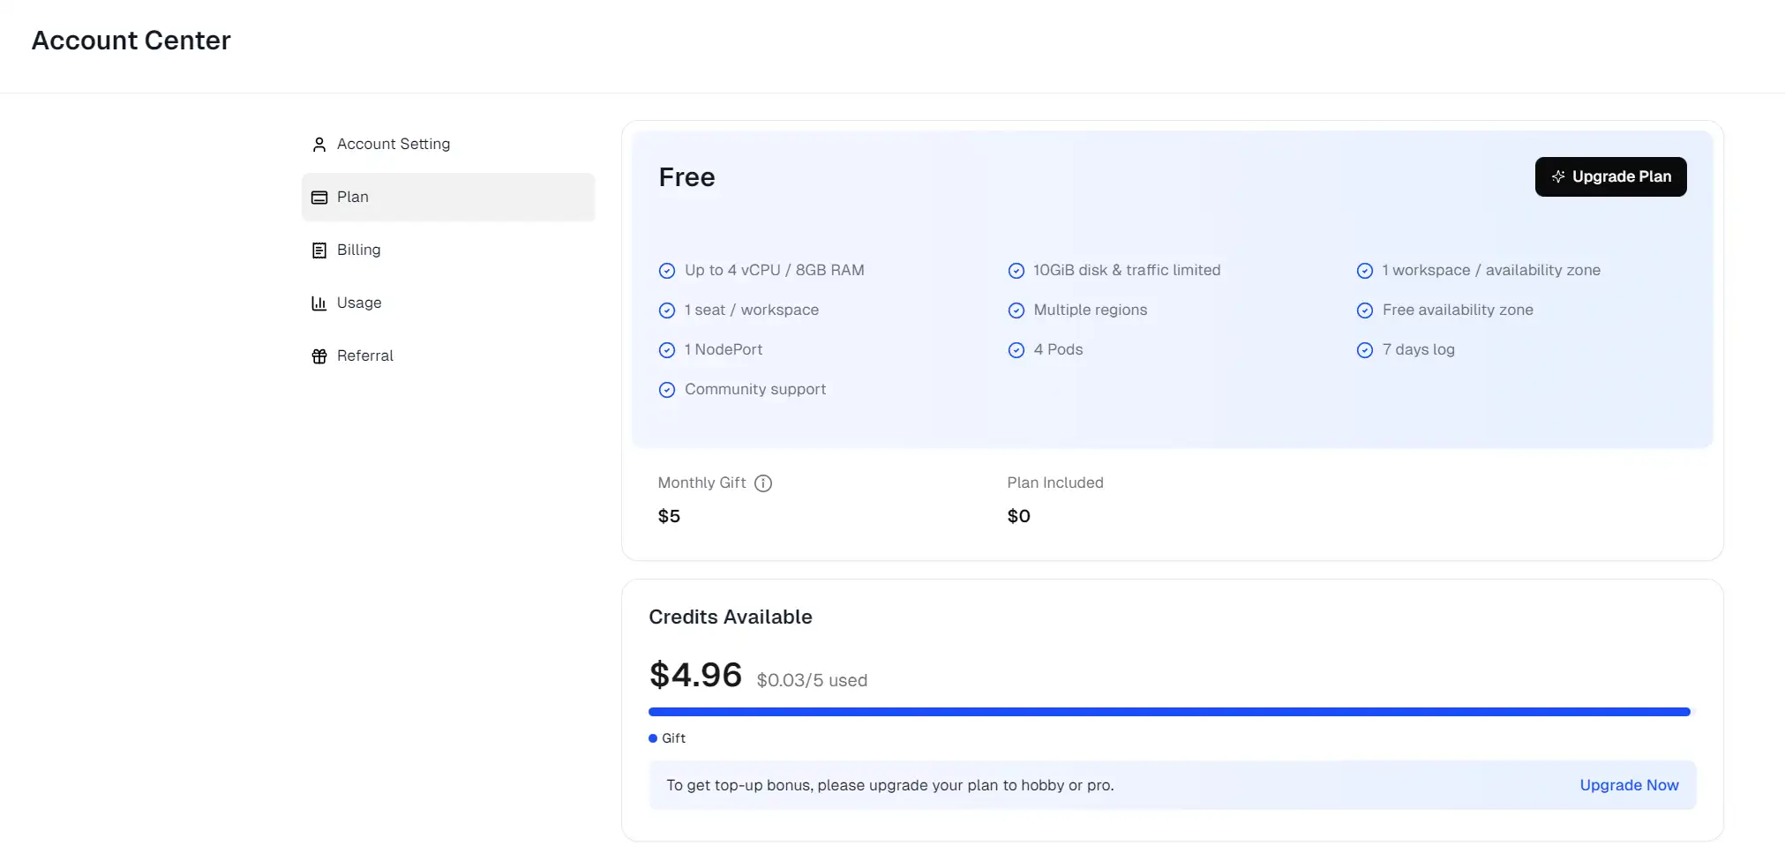Open the Usage section
The image size is (1785, 853).
[x=359, y=303]
